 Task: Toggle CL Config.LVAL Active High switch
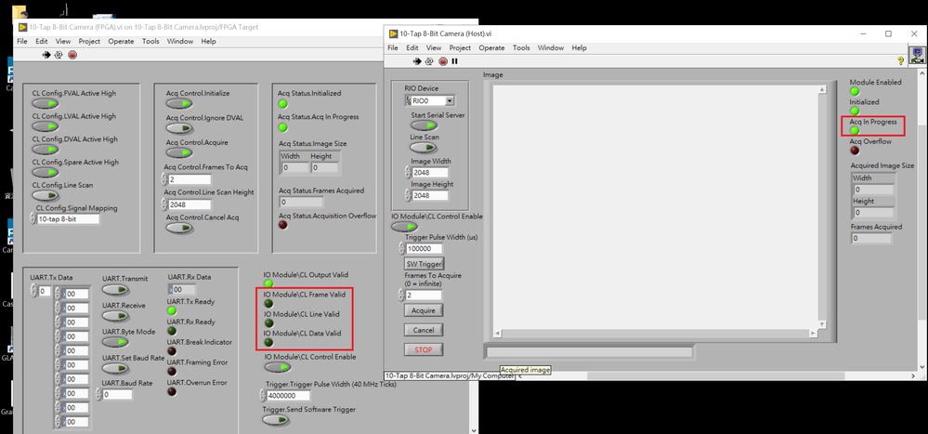(46, 126)
